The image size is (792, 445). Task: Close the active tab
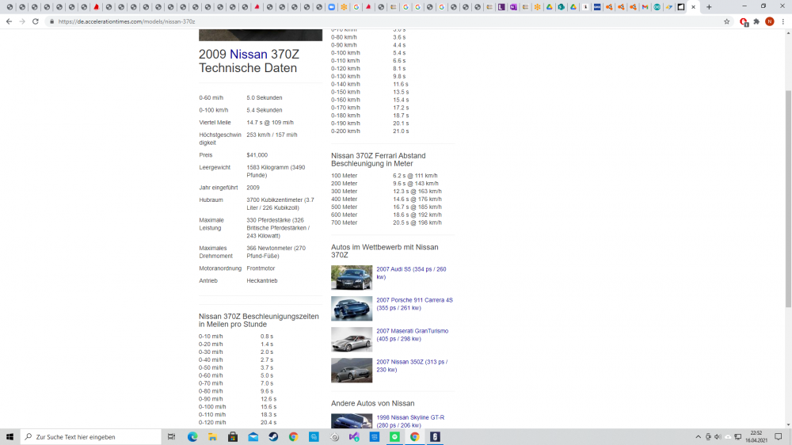tap(694, 7)
